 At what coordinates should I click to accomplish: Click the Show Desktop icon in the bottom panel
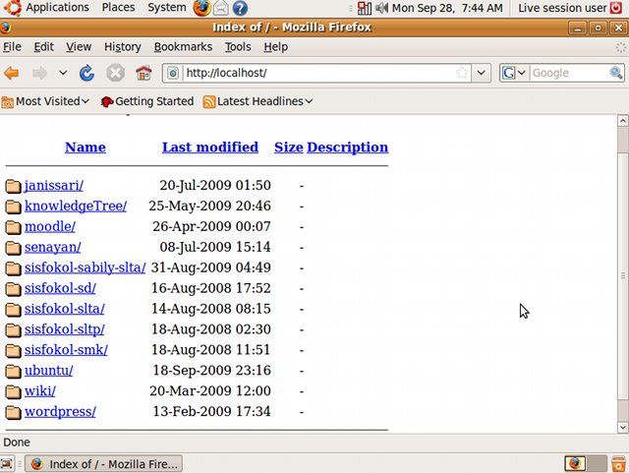click(x=7, y=464)
